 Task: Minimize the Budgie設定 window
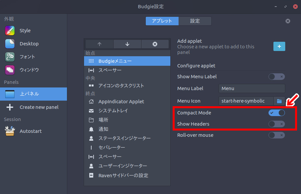coord(276,7)
